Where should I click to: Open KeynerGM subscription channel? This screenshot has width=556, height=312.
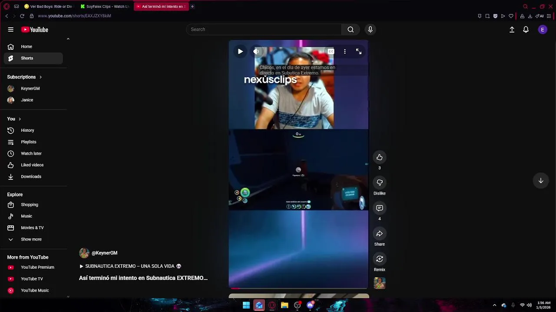point(33,88)
